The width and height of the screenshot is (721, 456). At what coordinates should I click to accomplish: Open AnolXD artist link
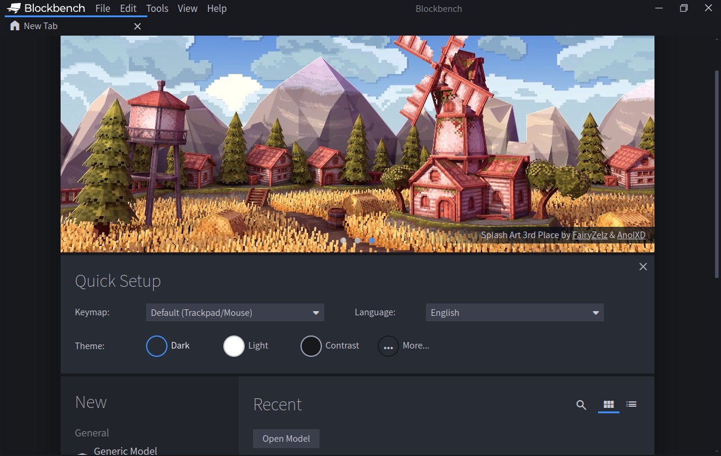tap(631, 235)
